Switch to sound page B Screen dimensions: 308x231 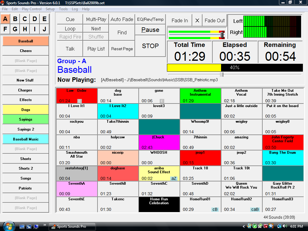15,19
